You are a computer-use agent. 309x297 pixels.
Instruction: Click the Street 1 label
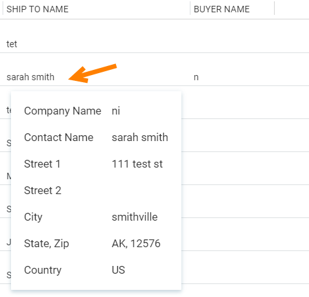point(42,164)
